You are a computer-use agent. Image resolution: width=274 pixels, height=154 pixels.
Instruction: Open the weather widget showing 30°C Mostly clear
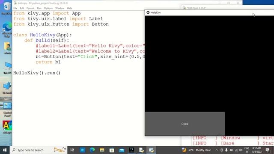(196, 150)
